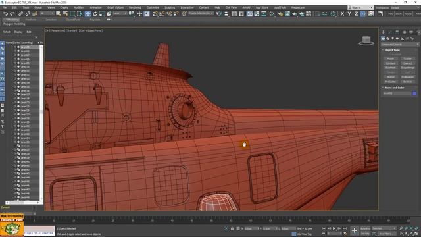Activate the Select and Move tool
This screenshot has height=237, width=421.
coord(87,14)
